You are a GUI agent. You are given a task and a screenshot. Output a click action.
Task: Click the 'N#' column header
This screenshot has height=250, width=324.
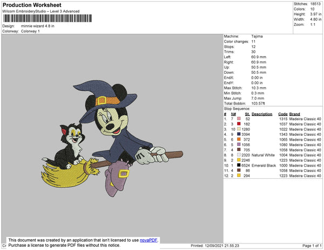click(x=233, y=114)
